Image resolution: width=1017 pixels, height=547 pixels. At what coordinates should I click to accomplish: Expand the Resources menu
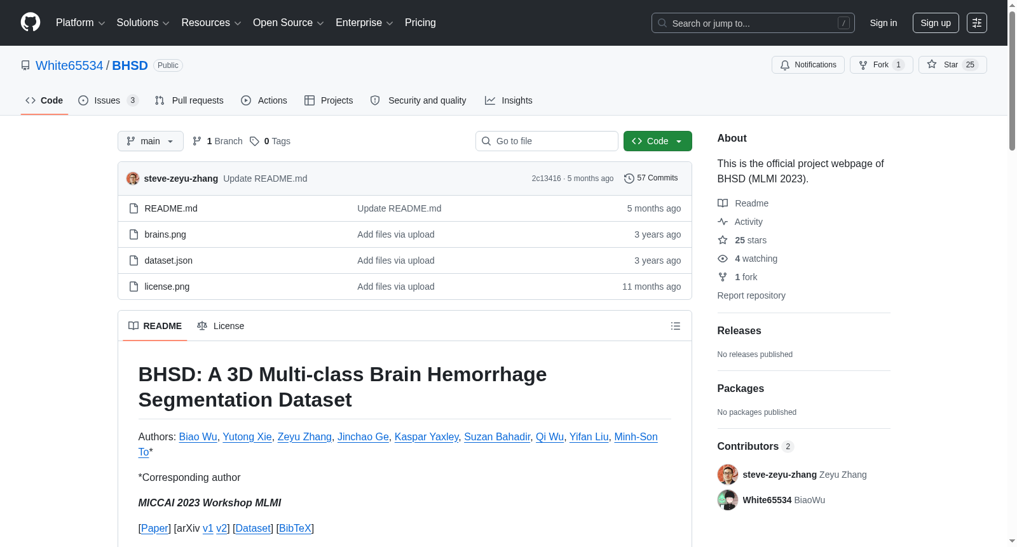click(x=211, y=23)
